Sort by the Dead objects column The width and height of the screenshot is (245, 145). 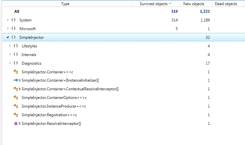click(x=226, y=4)
